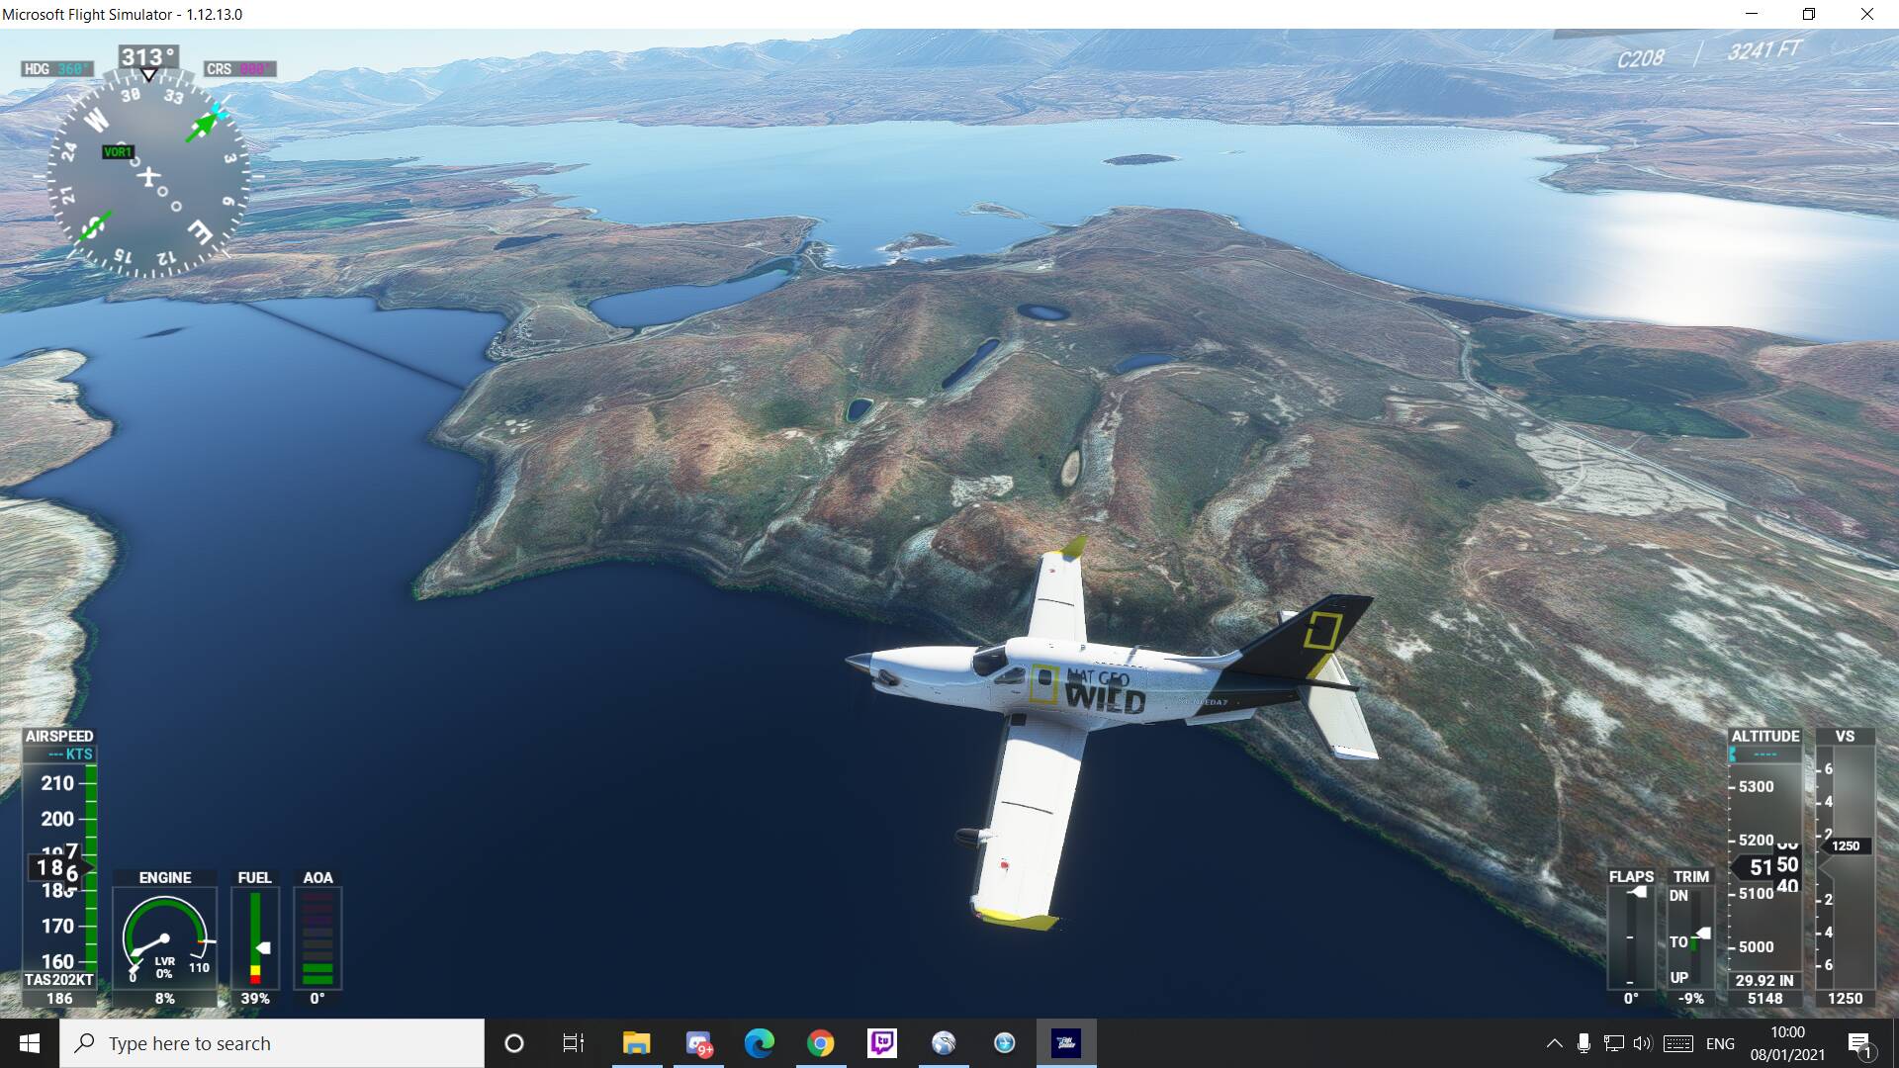Click the FUEL level bar
This screenshot has height=1068, width=1899.
255,938
